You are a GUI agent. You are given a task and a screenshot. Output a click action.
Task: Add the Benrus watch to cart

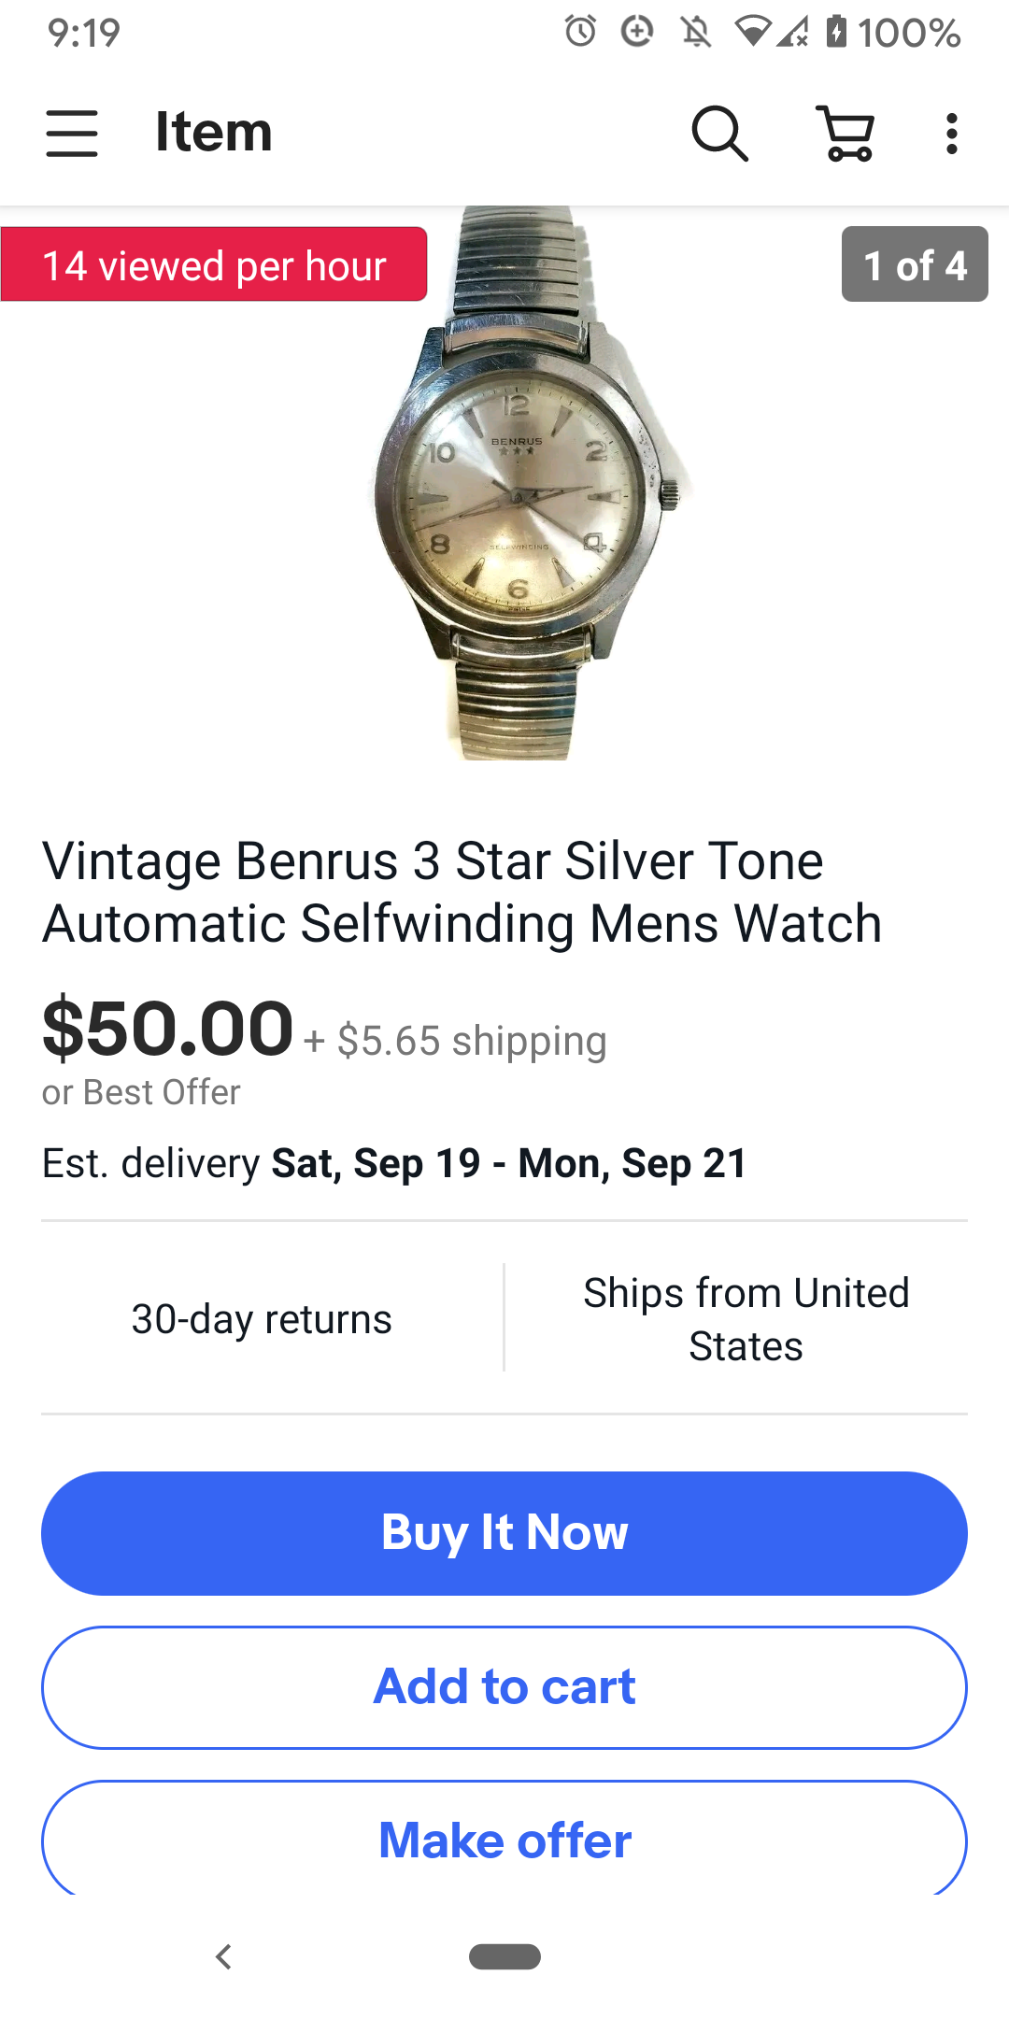[504, 1687]
